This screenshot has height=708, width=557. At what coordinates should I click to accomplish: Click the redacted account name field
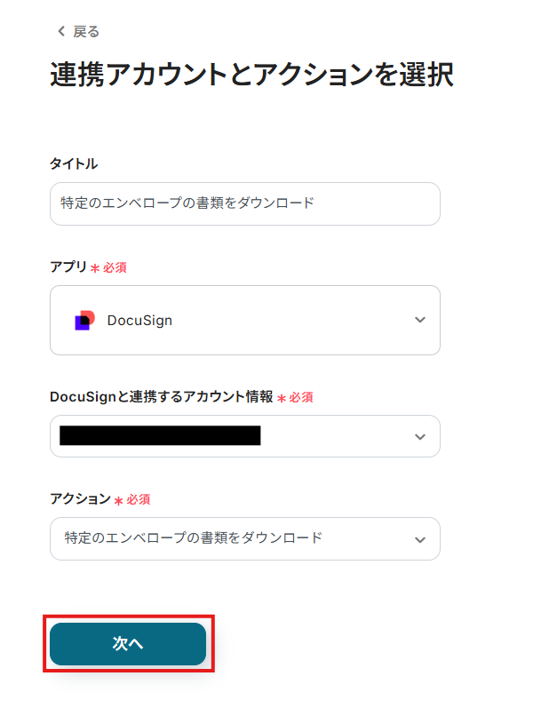[160, 435]
